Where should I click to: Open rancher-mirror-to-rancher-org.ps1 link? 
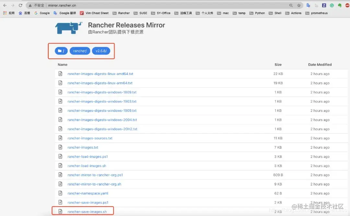click(95, 175)
